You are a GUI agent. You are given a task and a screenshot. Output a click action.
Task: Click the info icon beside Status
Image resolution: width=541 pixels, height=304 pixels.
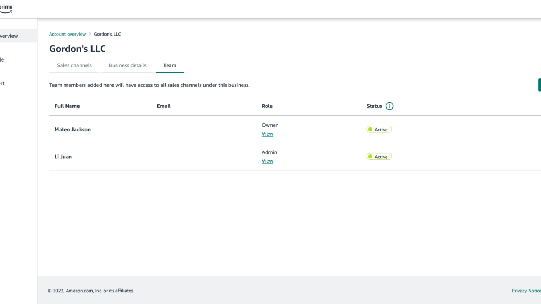coord(390,106)
